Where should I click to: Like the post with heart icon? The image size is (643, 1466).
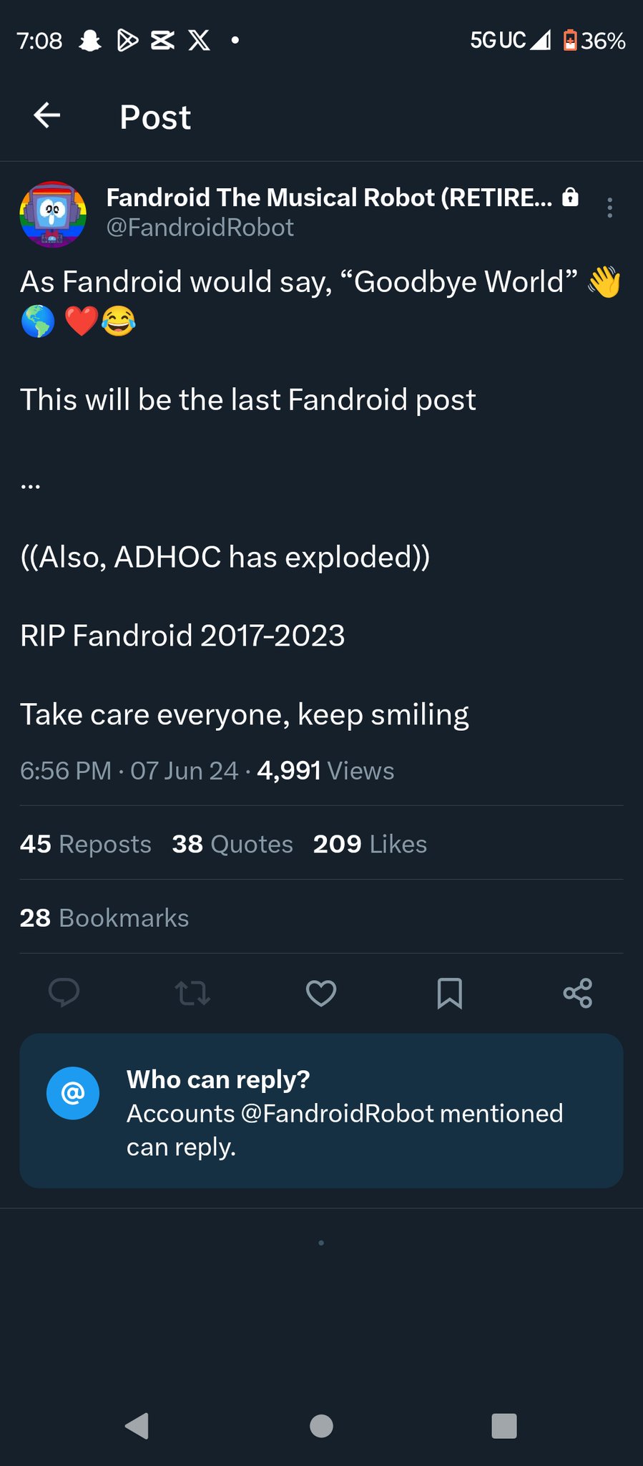(321, 993)
